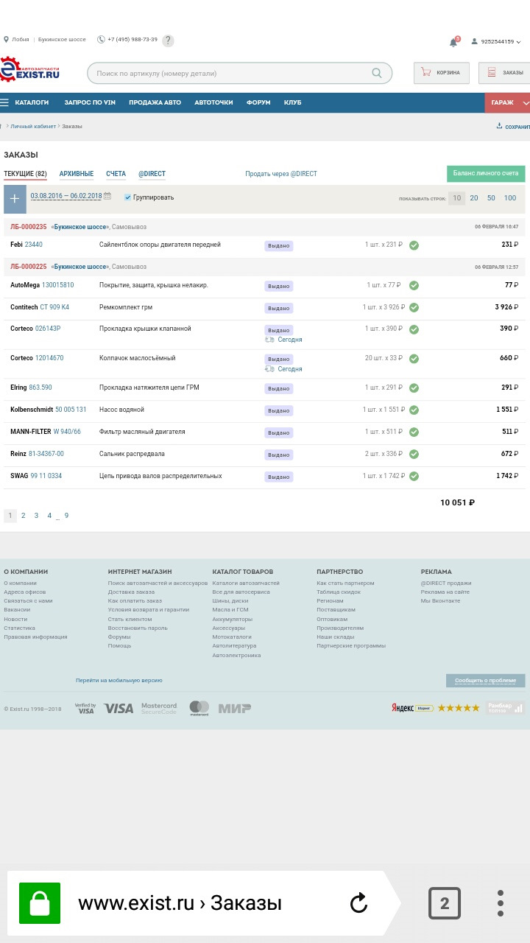The height and width of the screenshot is (943, 530).
Task: Expand the Гараж dropdown
Action: click(x=507, y=102)
